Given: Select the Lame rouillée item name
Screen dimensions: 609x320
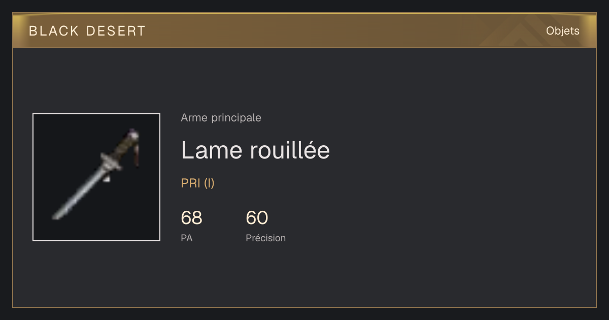Looking at the screenshot, I should (x=255, y=150).
